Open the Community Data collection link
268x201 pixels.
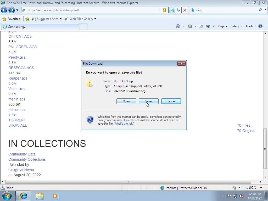point(22,154)
